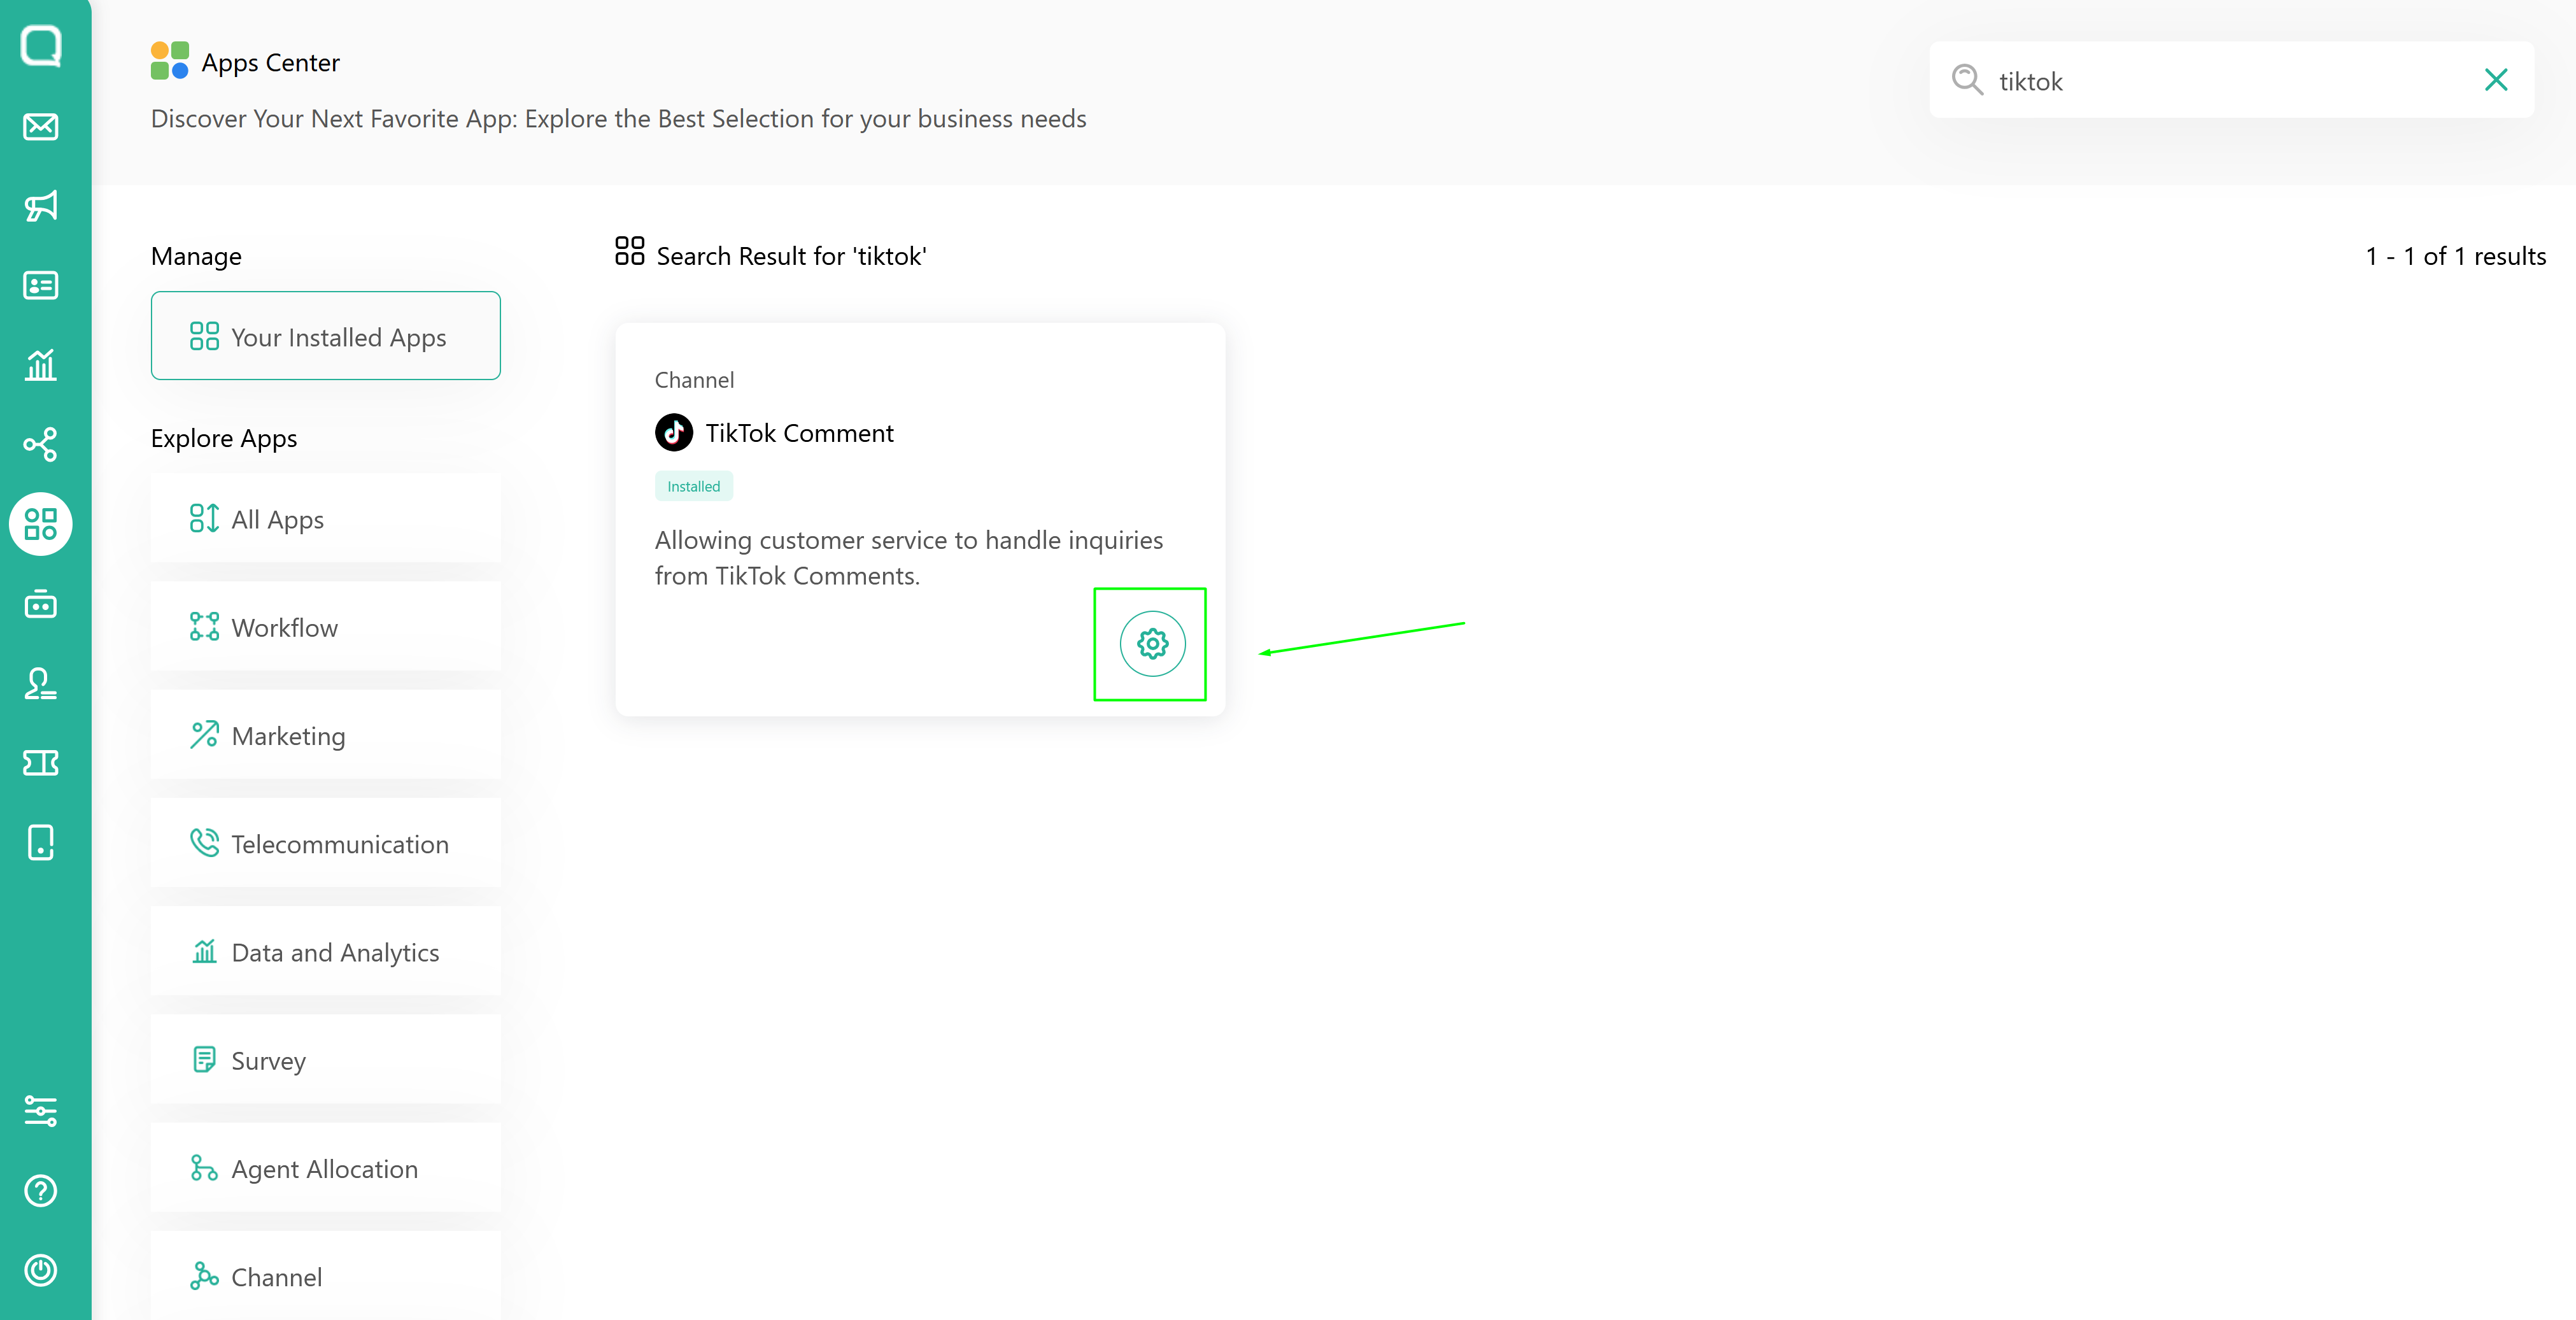The image size is (2576, 1320).
Task: Select the Survey category
Action: pyautogui.click(x=326, y=1060)
